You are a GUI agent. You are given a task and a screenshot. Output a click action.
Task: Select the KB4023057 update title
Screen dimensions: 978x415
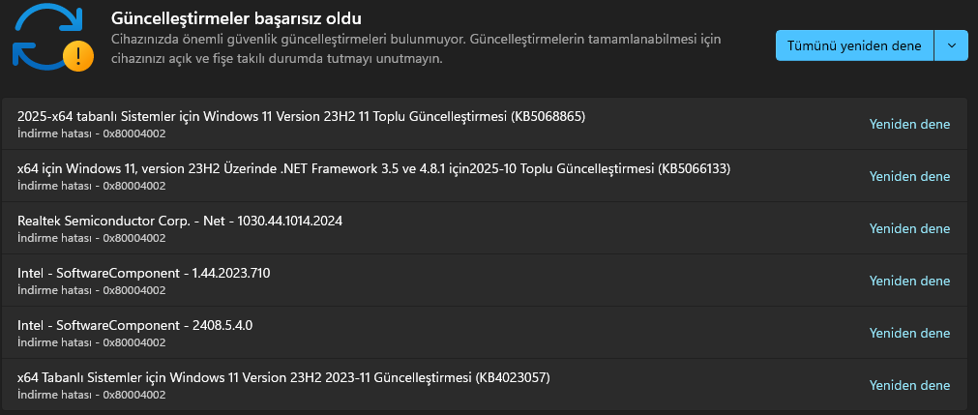(283, 377)
